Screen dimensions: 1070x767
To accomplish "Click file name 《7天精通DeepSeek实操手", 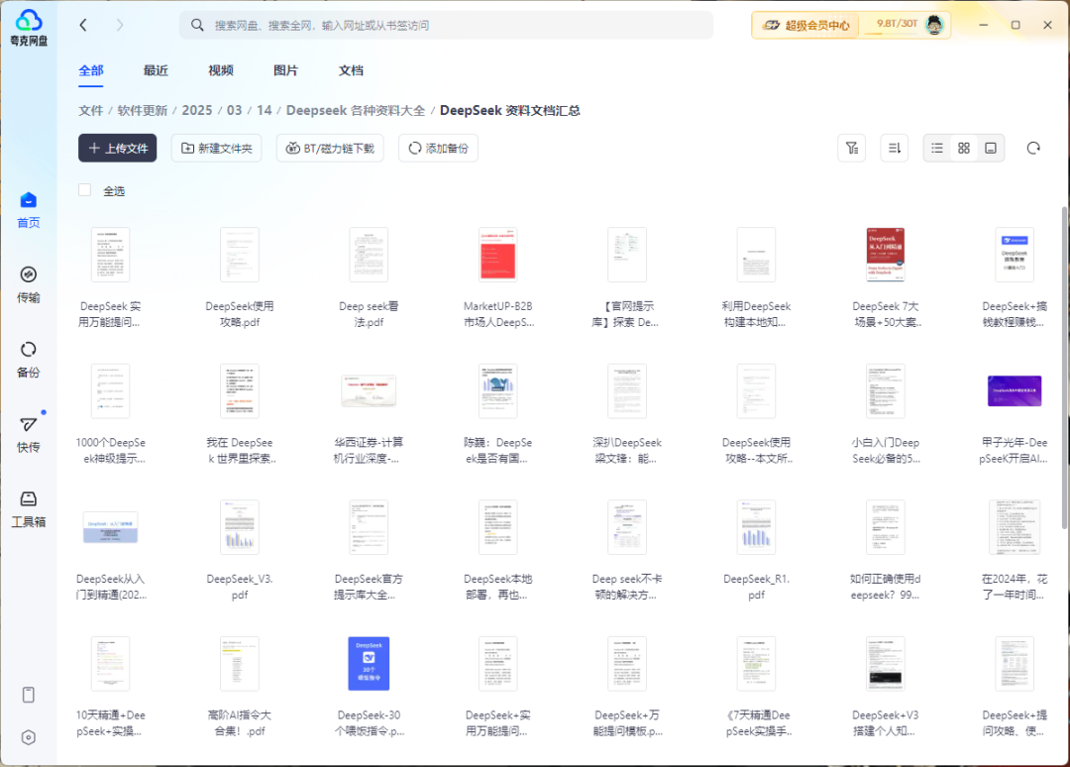I will 756,723.
